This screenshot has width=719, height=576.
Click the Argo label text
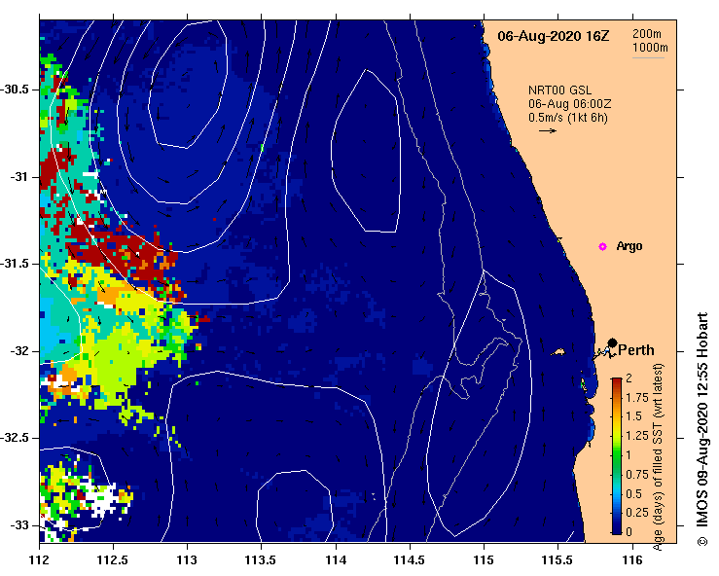click(x=629, y=246)
